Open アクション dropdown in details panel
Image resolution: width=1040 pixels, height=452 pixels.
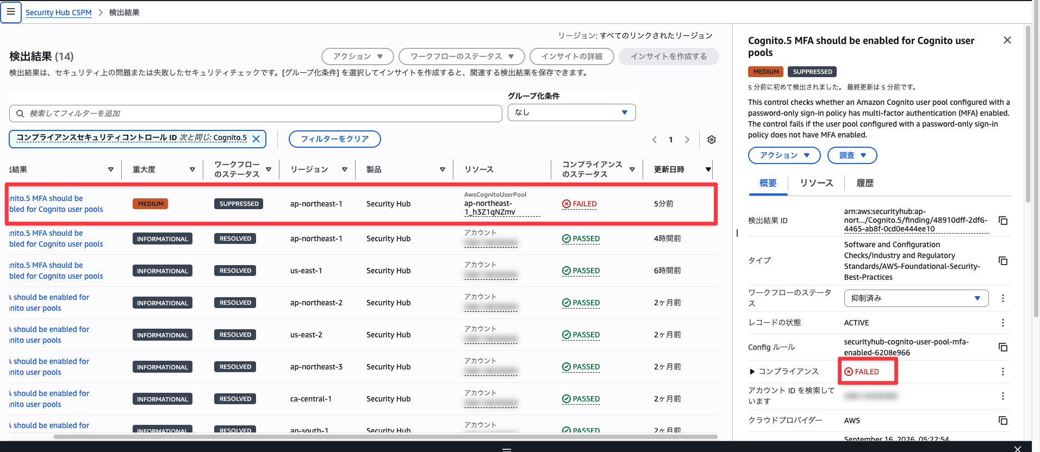point(784,155)
